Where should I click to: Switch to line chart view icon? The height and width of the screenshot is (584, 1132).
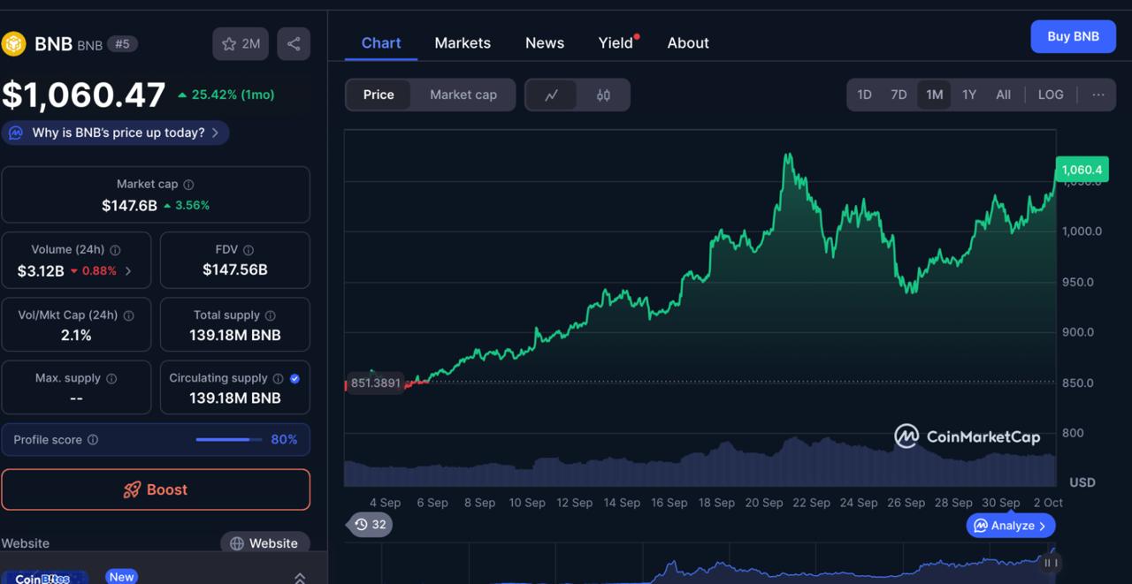pos(551,95)
